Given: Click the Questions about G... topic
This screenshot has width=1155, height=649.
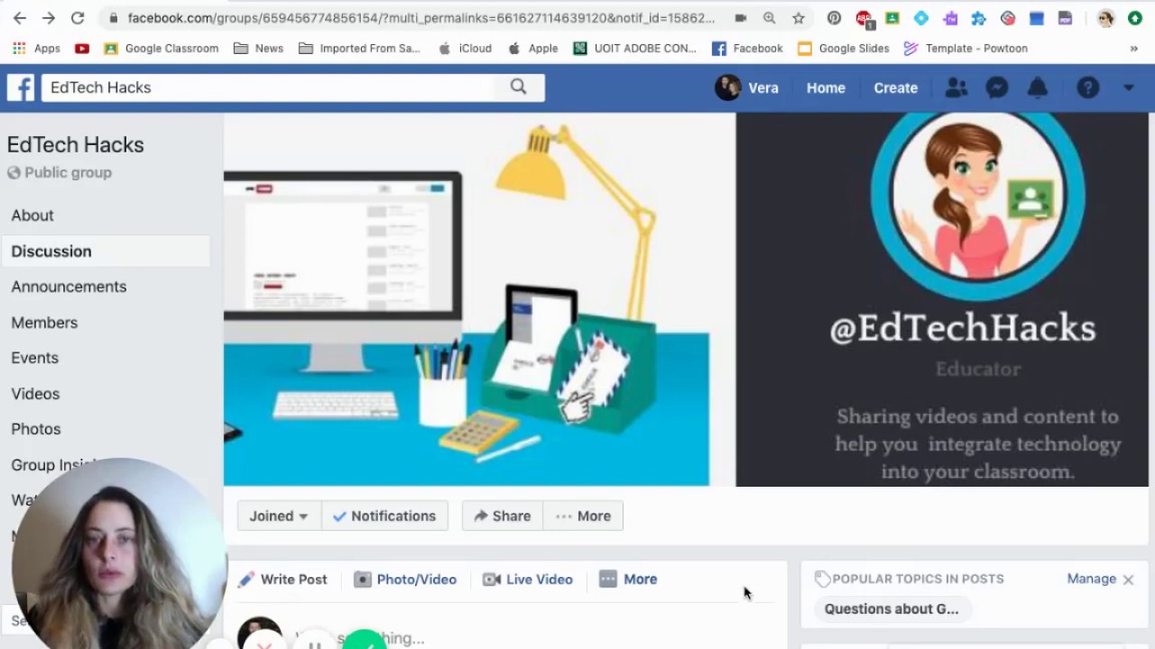Looking at the screenshot, I should coord(892,609).
